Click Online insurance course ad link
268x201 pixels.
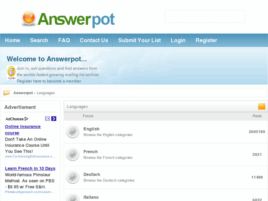[23, 130]
